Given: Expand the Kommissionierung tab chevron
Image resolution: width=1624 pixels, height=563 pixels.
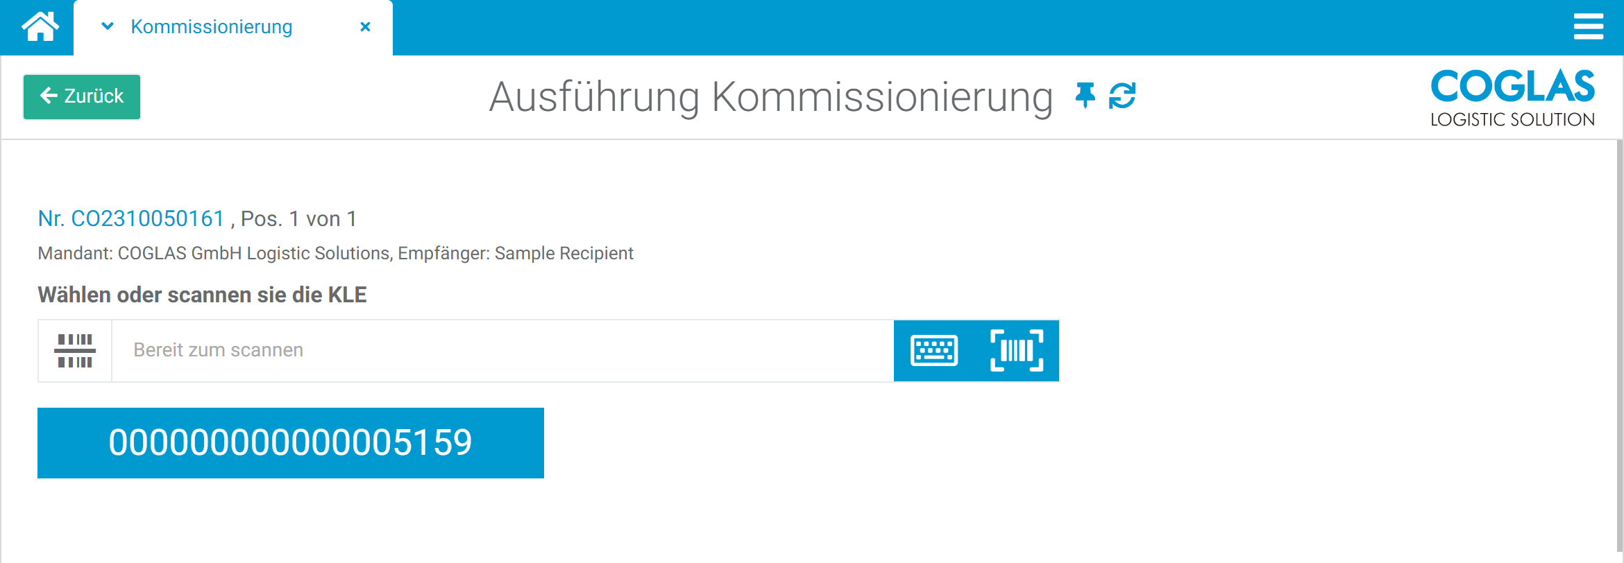Looking at the screenshot, I should tap(108, 27).
